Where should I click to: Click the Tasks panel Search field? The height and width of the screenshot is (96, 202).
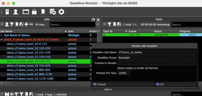[187, 25]
